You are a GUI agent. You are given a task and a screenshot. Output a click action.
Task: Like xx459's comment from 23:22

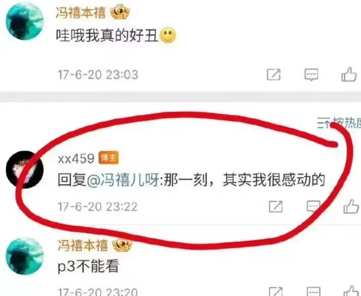[351, 206]
